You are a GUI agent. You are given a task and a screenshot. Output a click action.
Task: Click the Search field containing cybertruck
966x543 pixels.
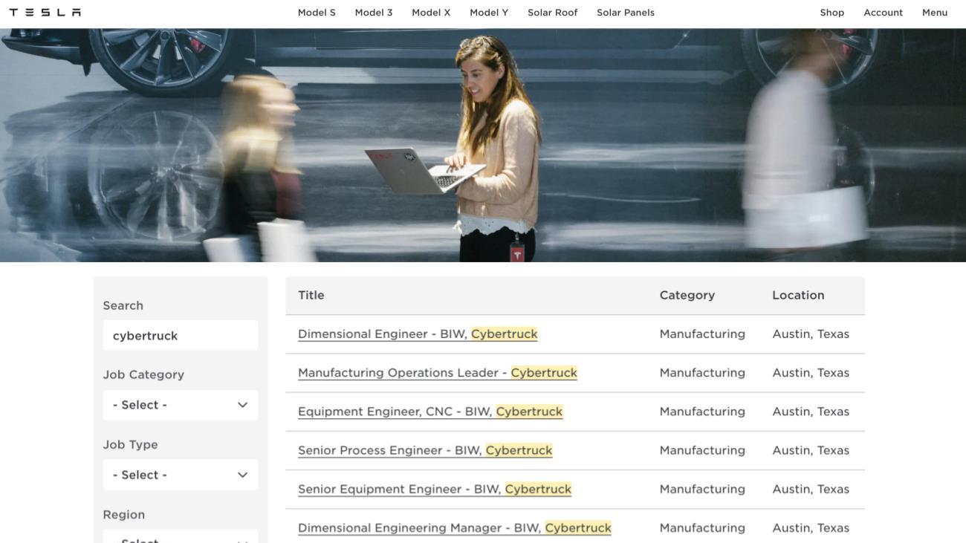click(181, 336)
